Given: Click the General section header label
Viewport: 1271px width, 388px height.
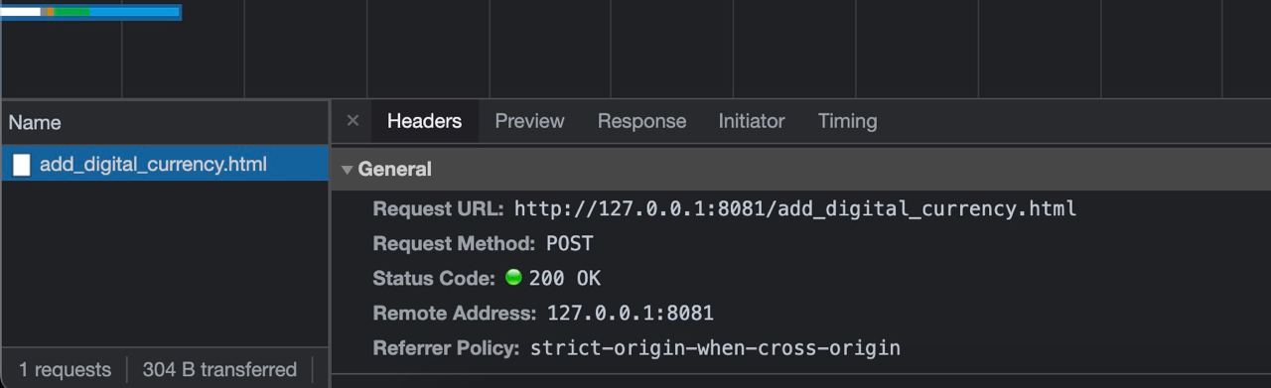Looking at the screenshot, I should pyautogui.click(x=394, y=170).
